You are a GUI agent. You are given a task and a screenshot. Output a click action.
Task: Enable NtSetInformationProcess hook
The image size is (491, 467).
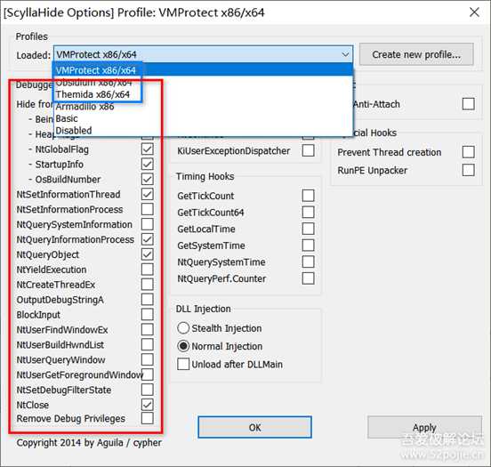(x=147, y=209)
